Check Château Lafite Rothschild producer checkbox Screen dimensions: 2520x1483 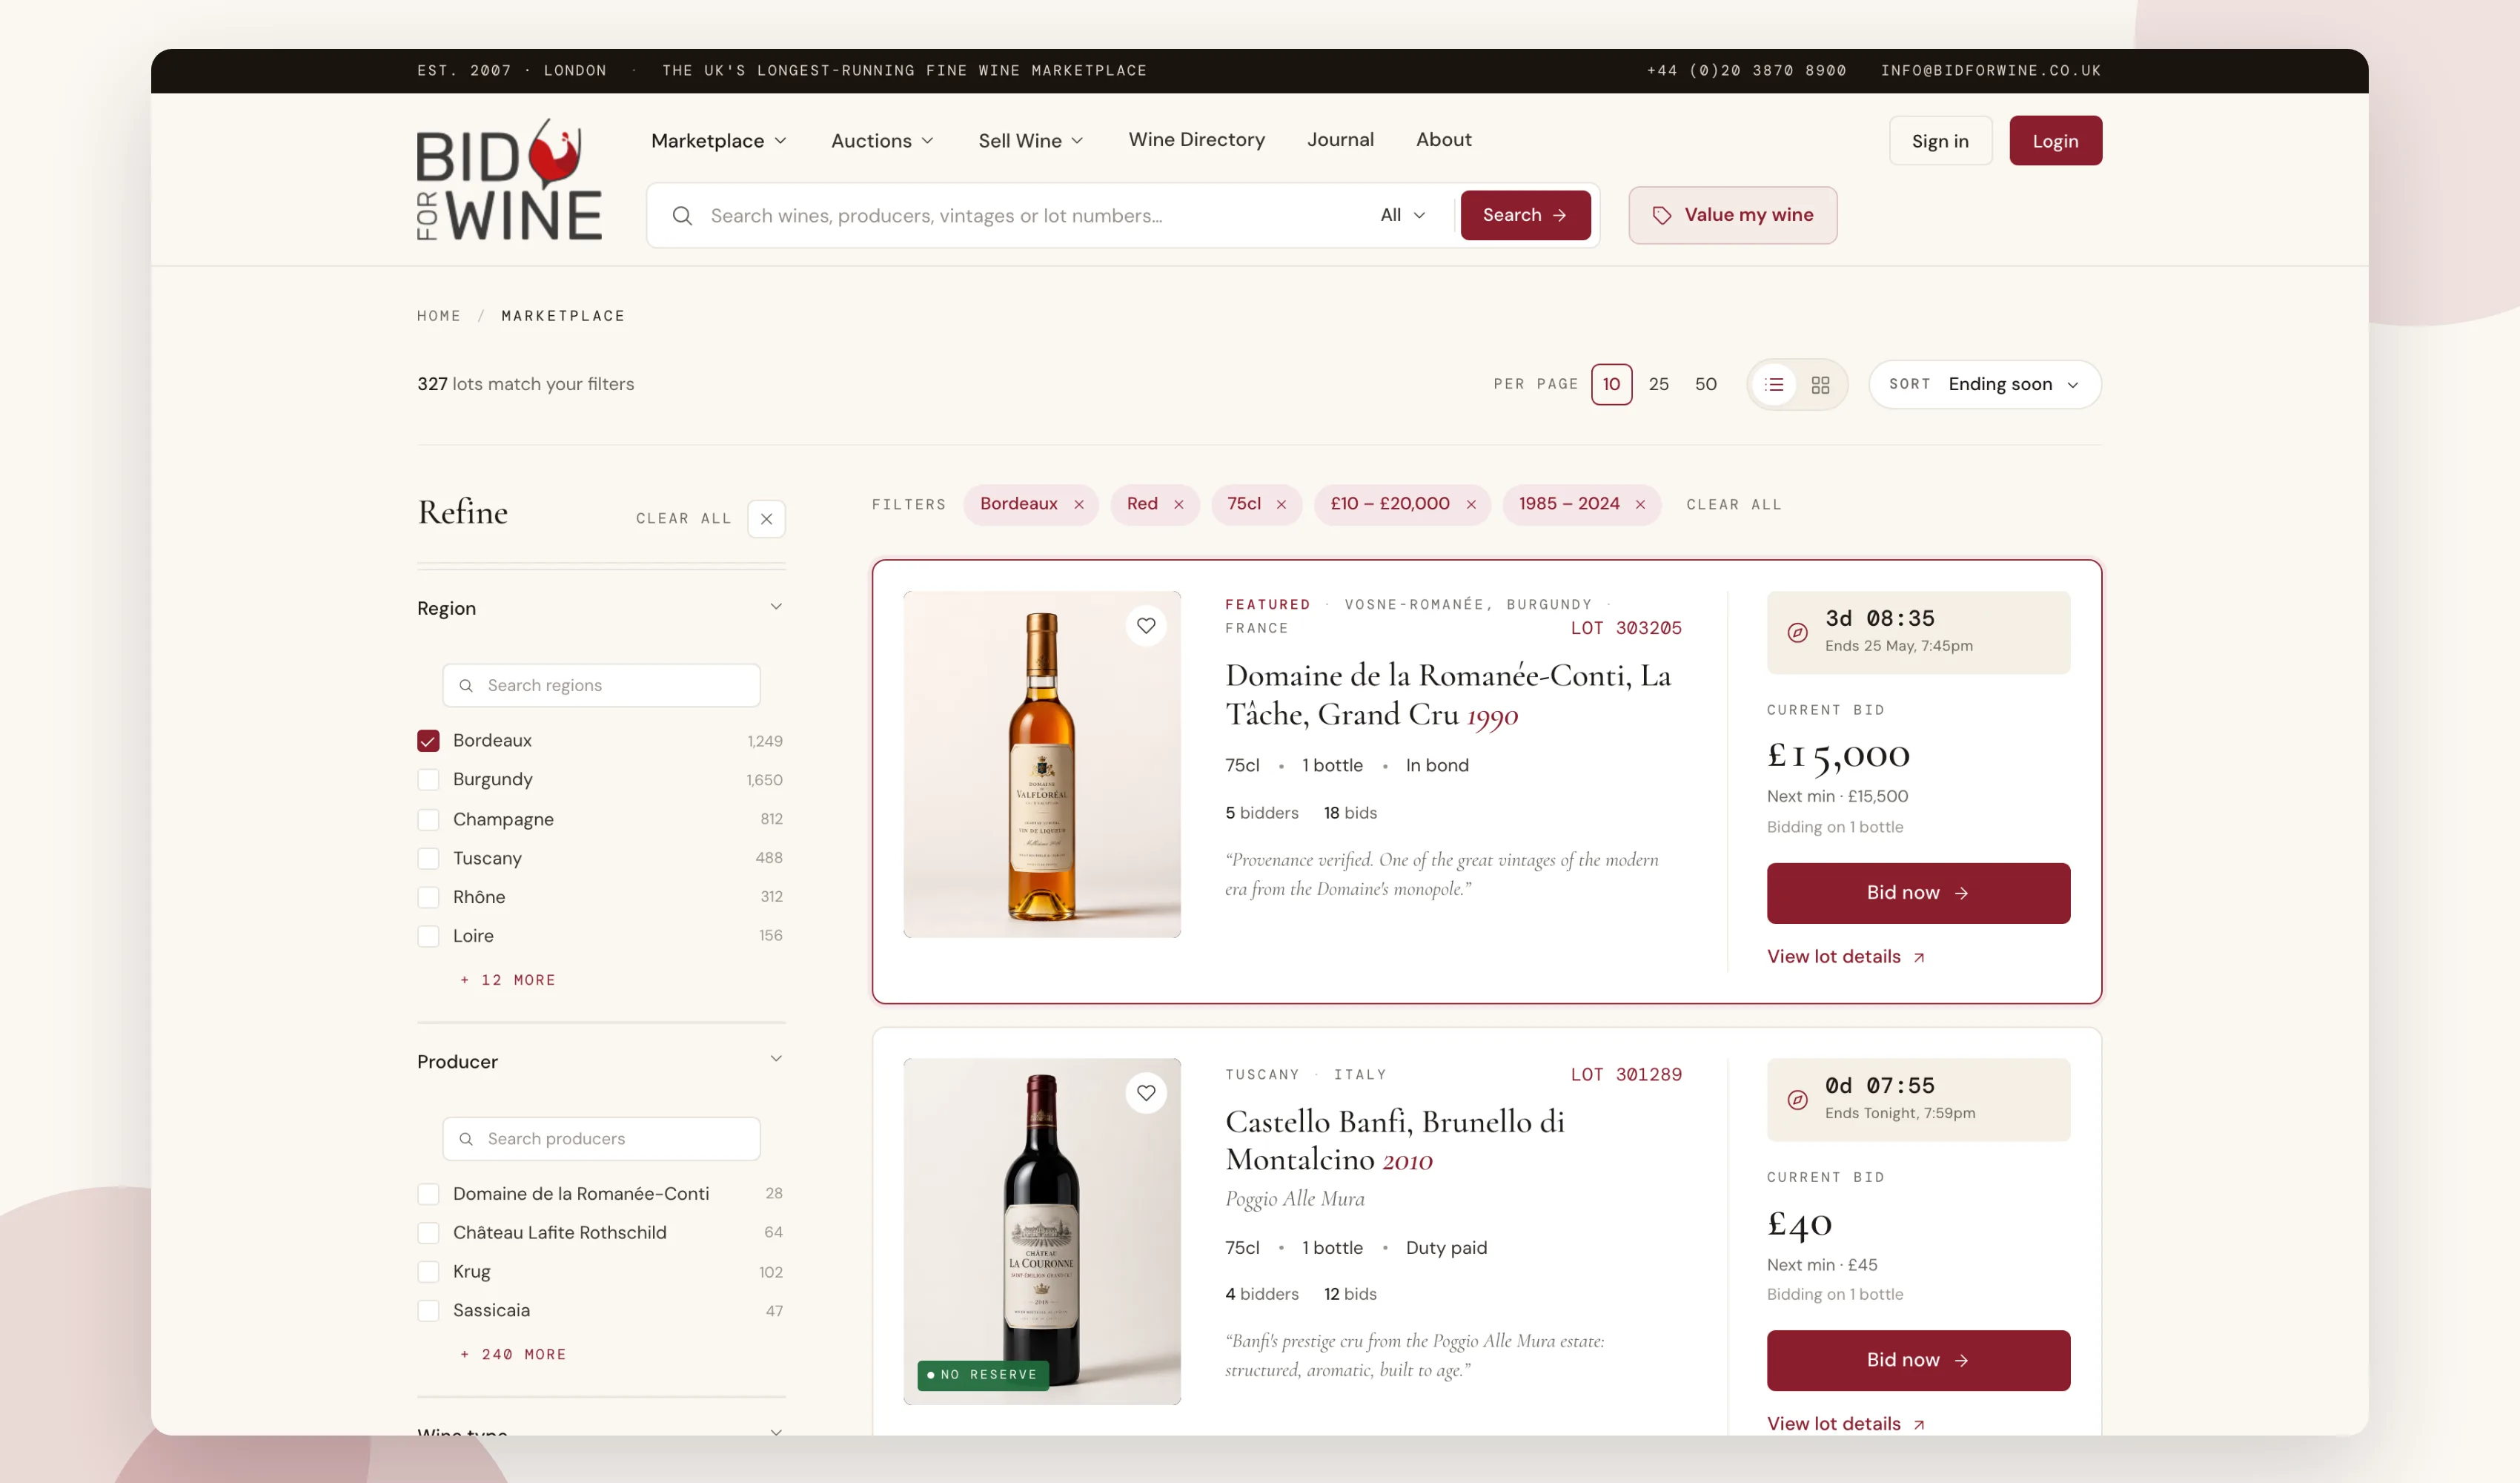tap(428, 1233)
